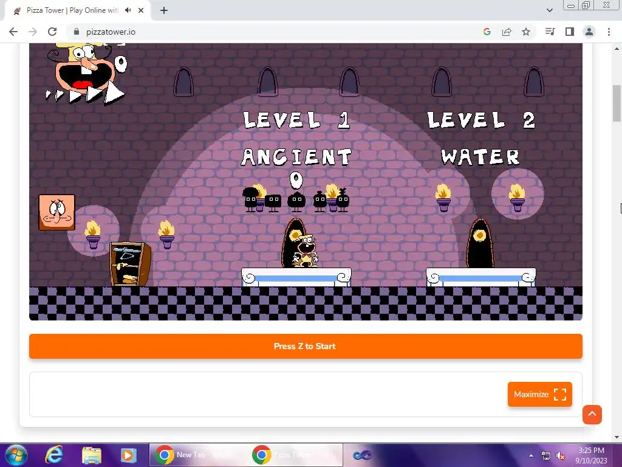This screenshot has height=467, width=622.
Task: Bookmark this page with star icon
Action: click(526, 32)
